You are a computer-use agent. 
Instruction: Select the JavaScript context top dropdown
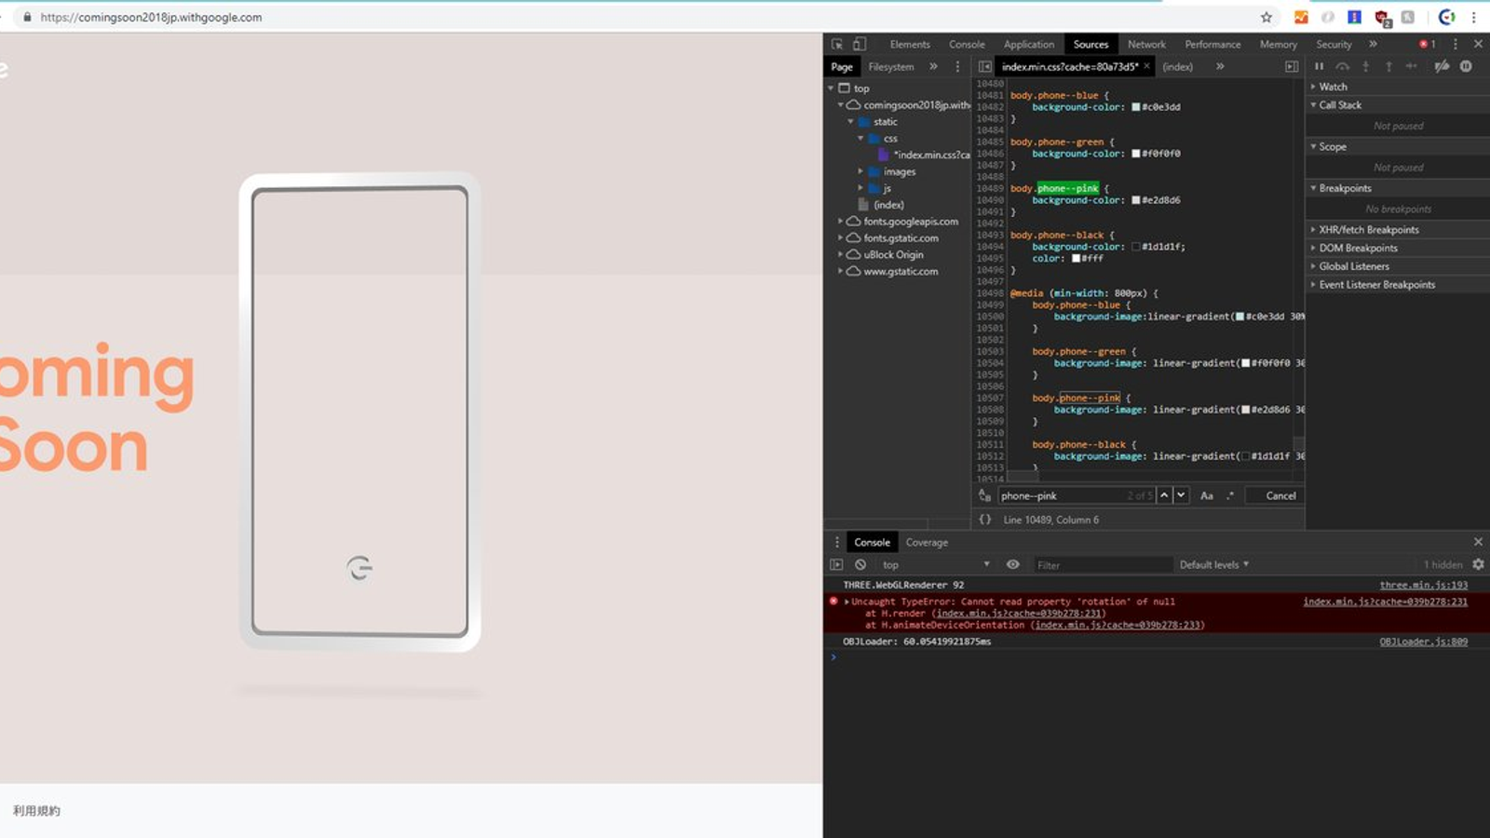[935, 564]
